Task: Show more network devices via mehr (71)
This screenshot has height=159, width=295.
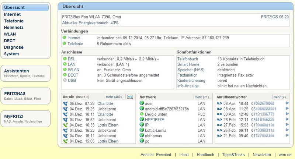Action: pyautogui.click(x=203, y=97)
